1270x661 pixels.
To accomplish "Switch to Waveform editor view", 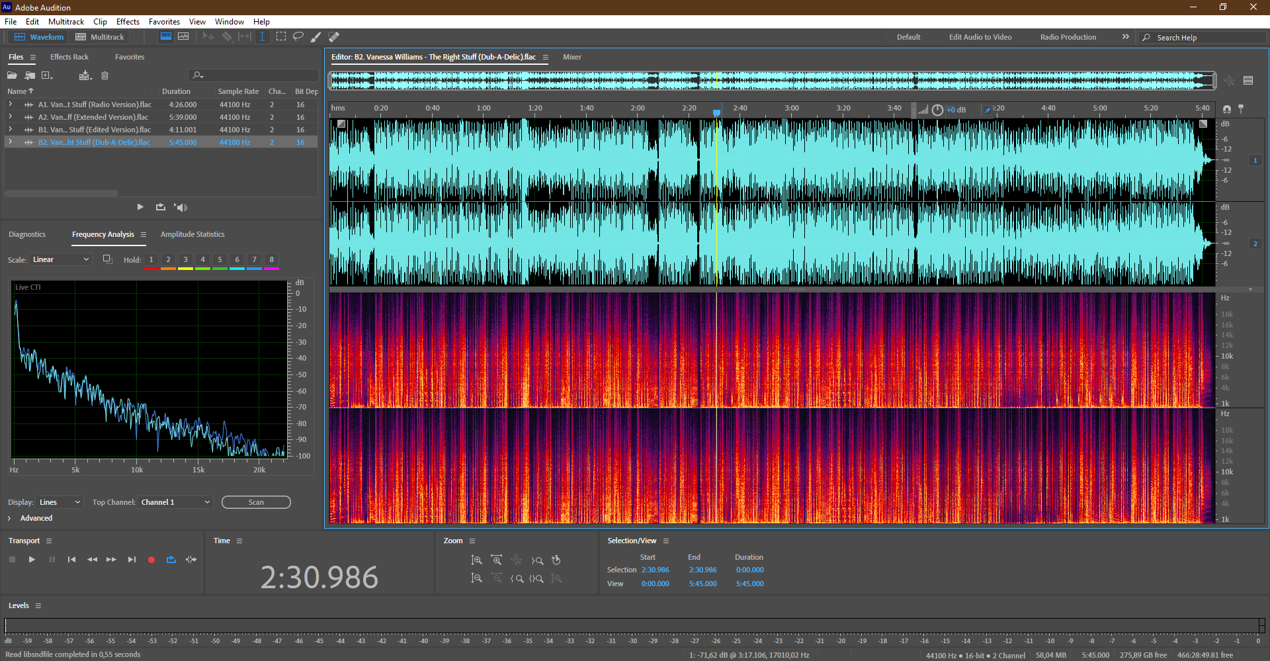I will (39, 37).
